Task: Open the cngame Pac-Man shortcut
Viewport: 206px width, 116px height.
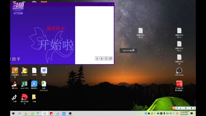Action: pyautogui.click(x=24, y=72)
